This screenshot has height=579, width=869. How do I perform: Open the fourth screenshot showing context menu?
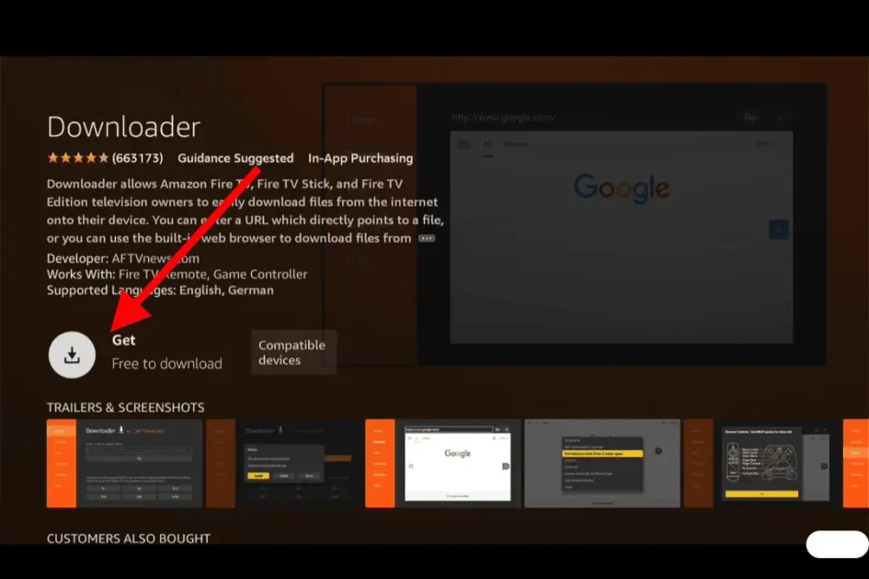coord(602,463)
